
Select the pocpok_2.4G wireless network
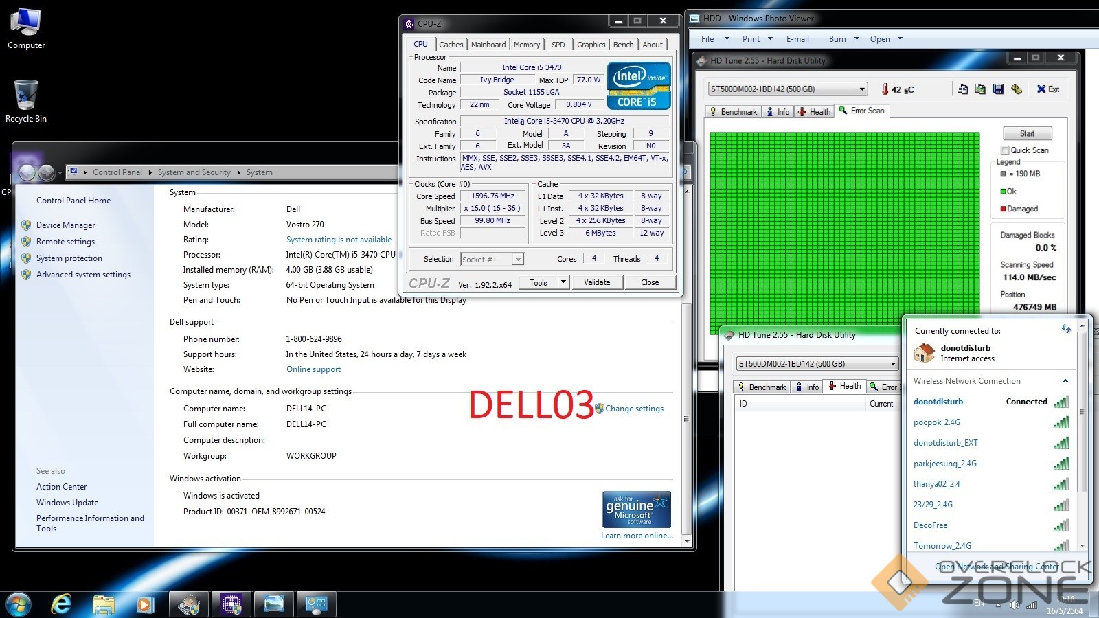tap(937, 422)
